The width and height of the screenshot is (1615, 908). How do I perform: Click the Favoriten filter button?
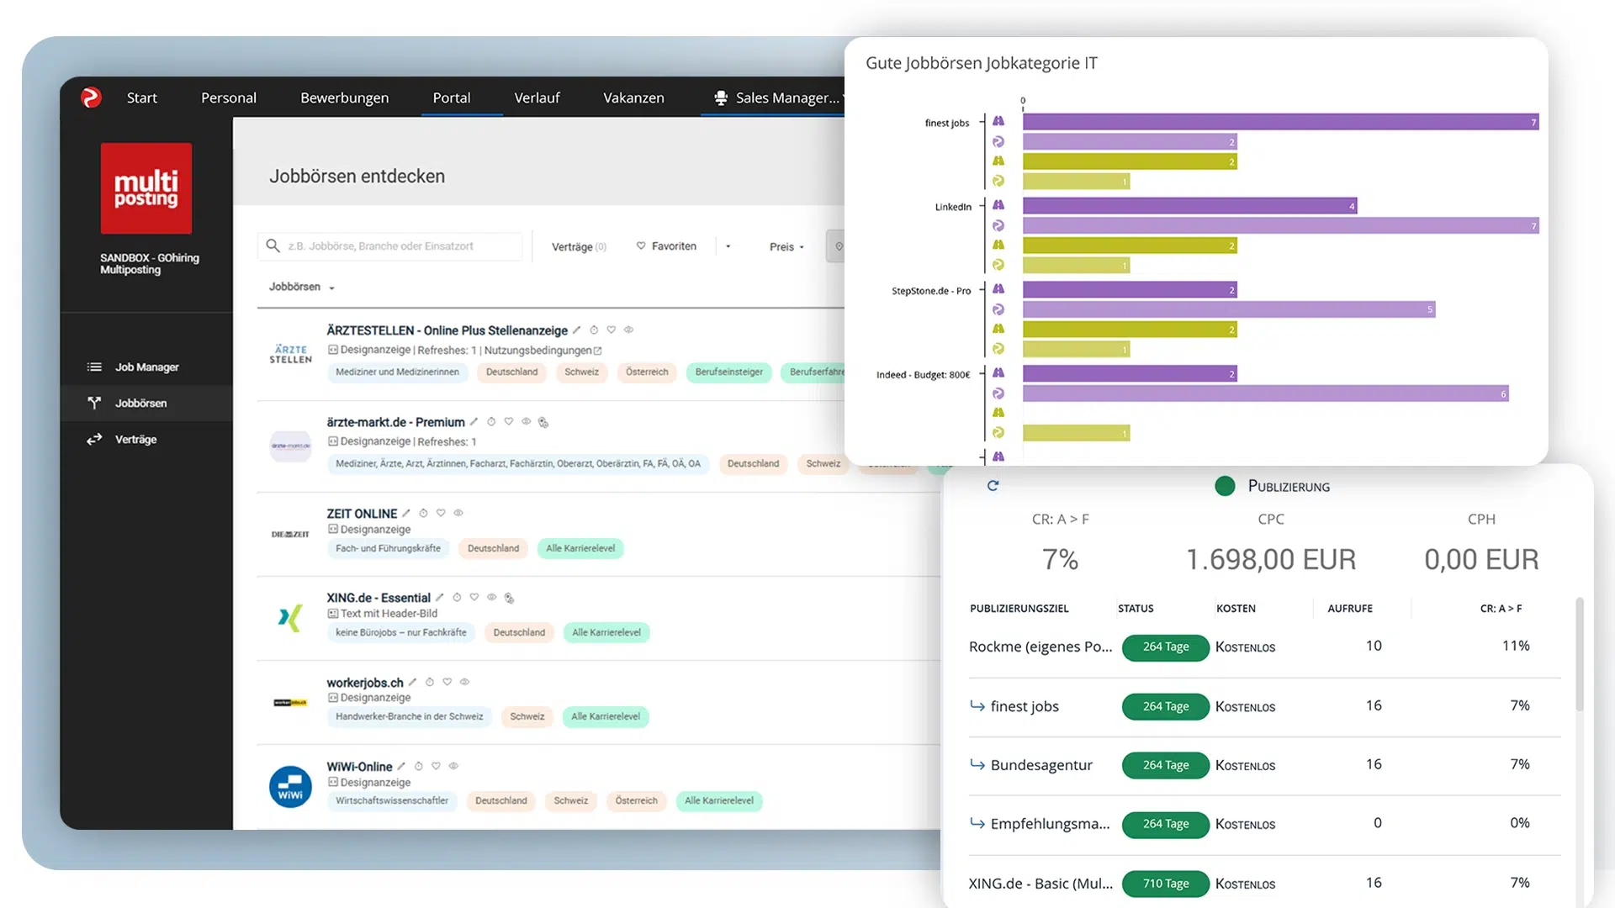666,246
